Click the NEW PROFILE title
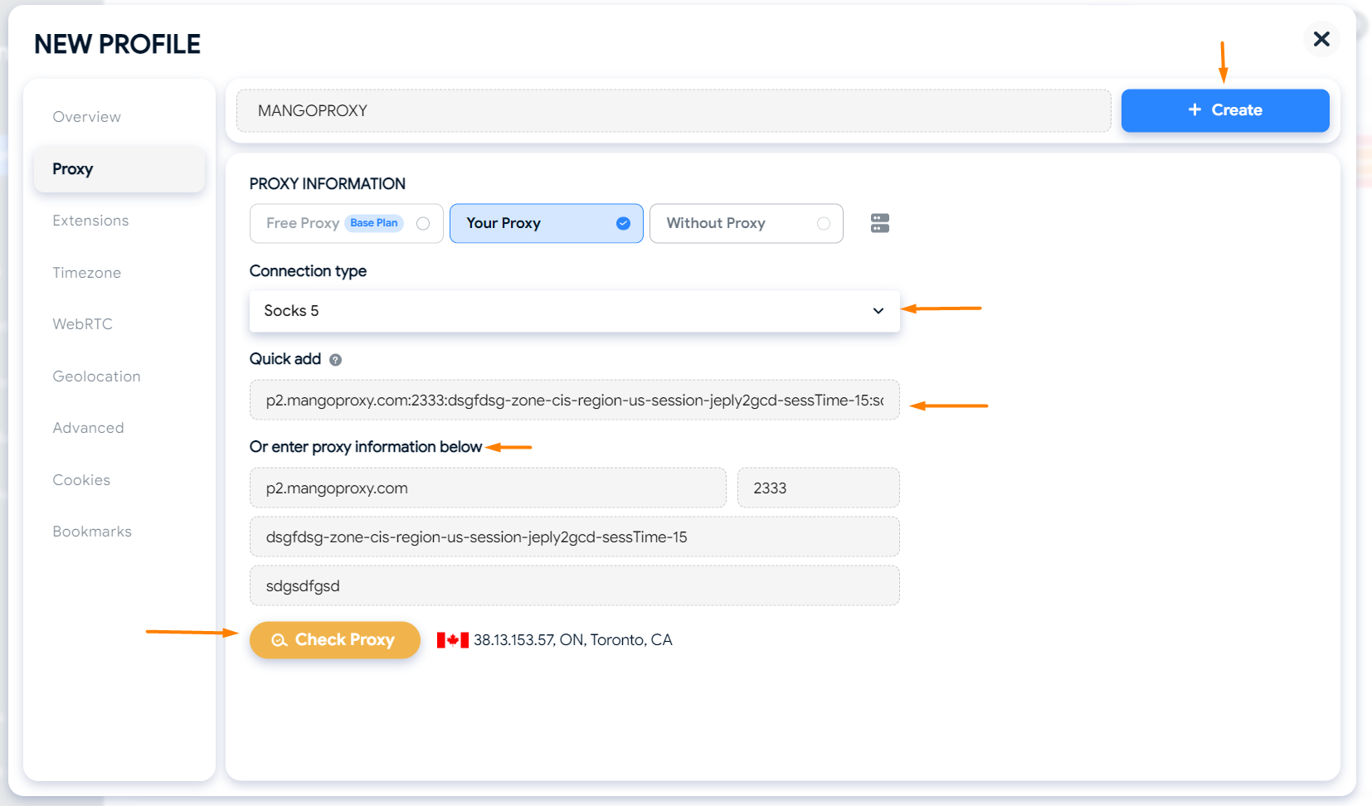The image size is (1372, 806). pyautogui.click(x=117, y=44)
